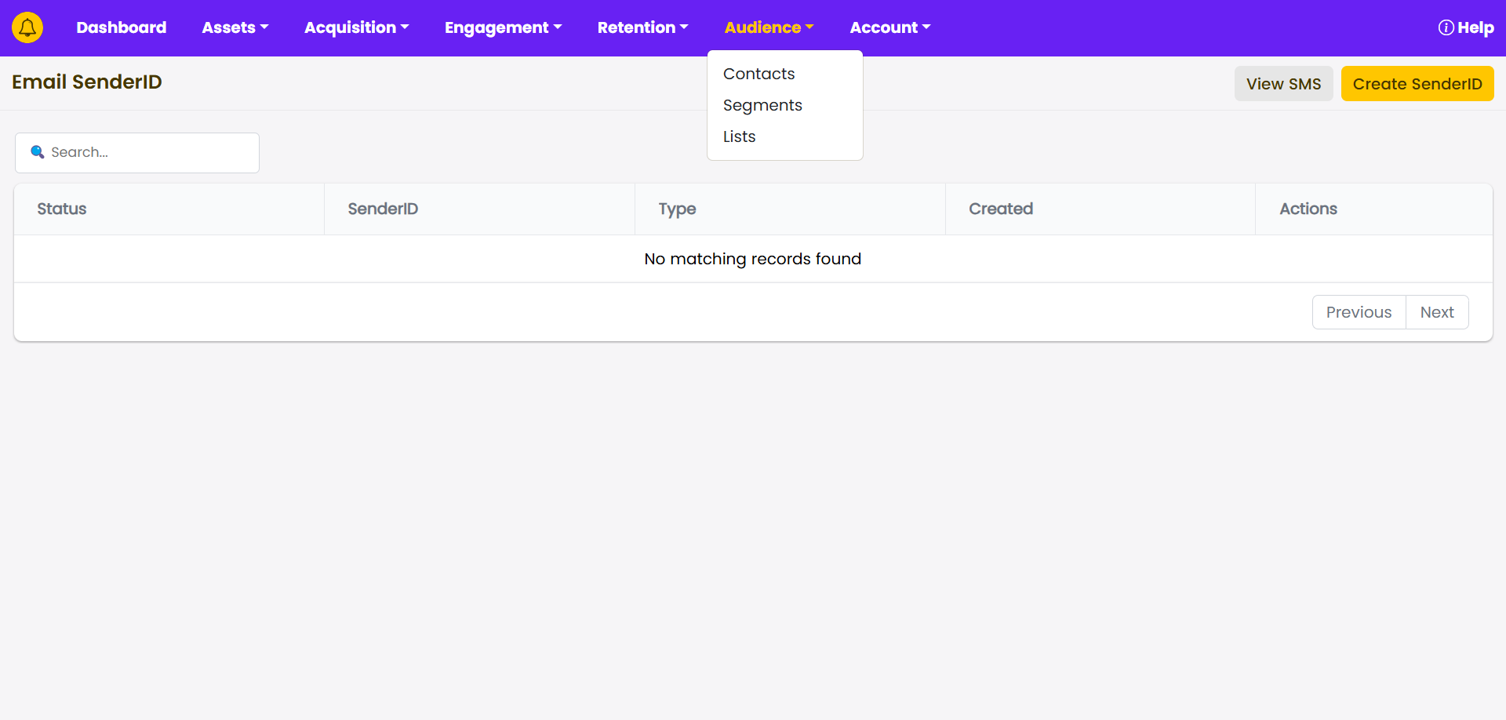1506x720 pixels.
Task: Select Lists from the Audience dropdown
Action: click(x=739, y=136)
